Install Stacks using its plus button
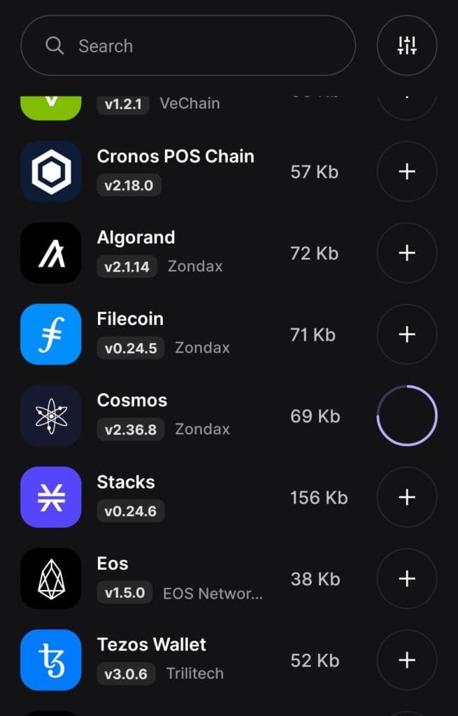458x716 pixels. pos(407,497)
